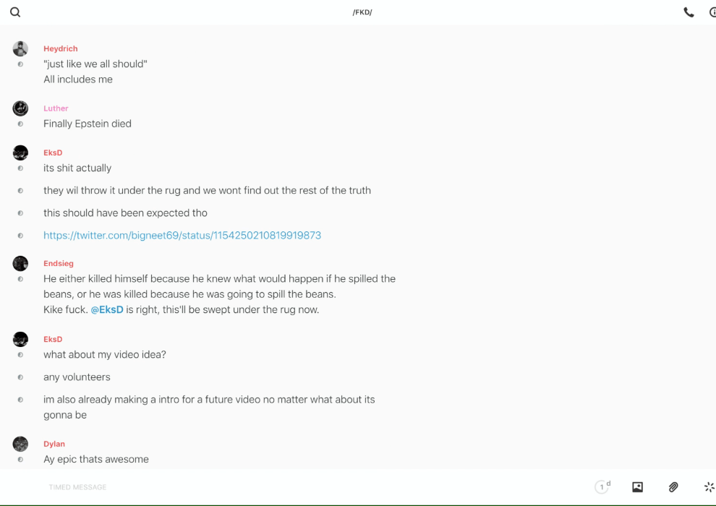This screenshot has width=716, height=506.
Task: Attach a file with the paperclip
Action: click(x=673, y=487)
